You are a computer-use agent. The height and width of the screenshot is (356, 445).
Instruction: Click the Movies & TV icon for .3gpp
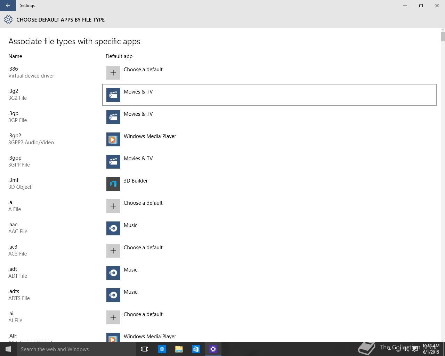(x=113, y=162)
